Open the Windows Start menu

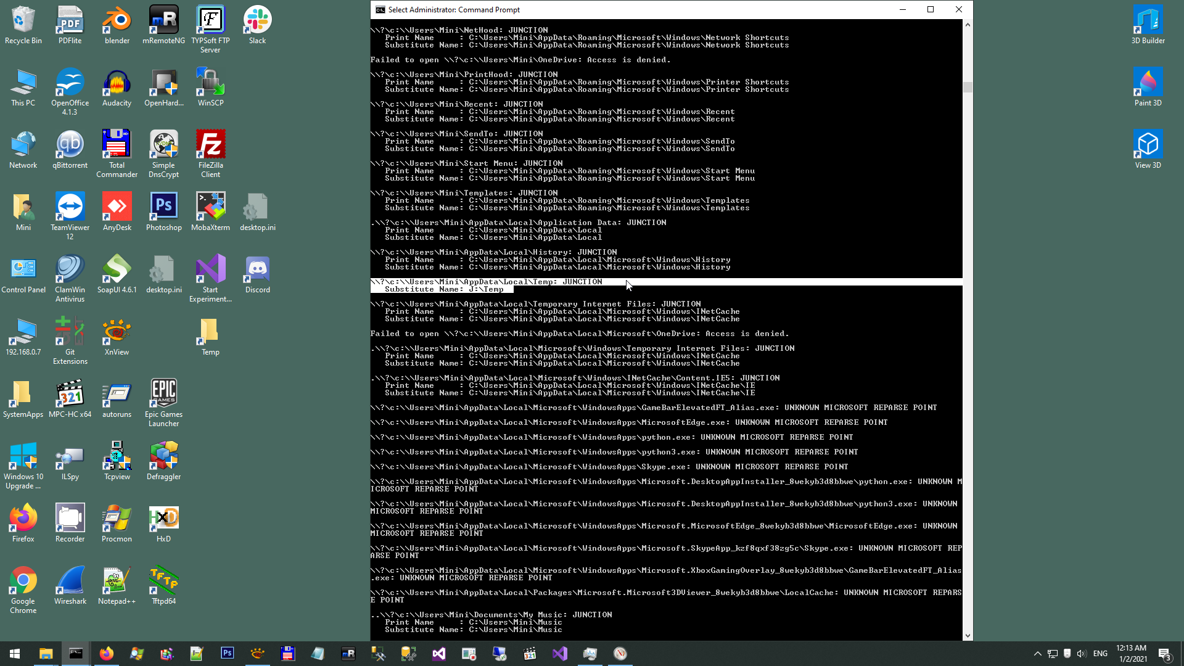pyautogui.click(x=15, y=654)
